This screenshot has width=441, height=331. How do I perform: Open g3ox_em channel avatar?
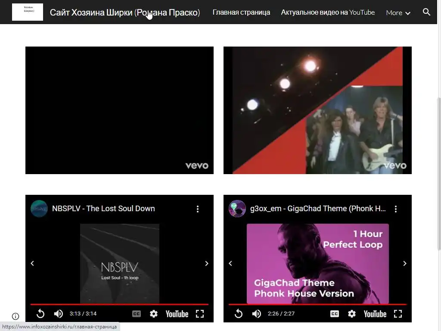[237, 209]
